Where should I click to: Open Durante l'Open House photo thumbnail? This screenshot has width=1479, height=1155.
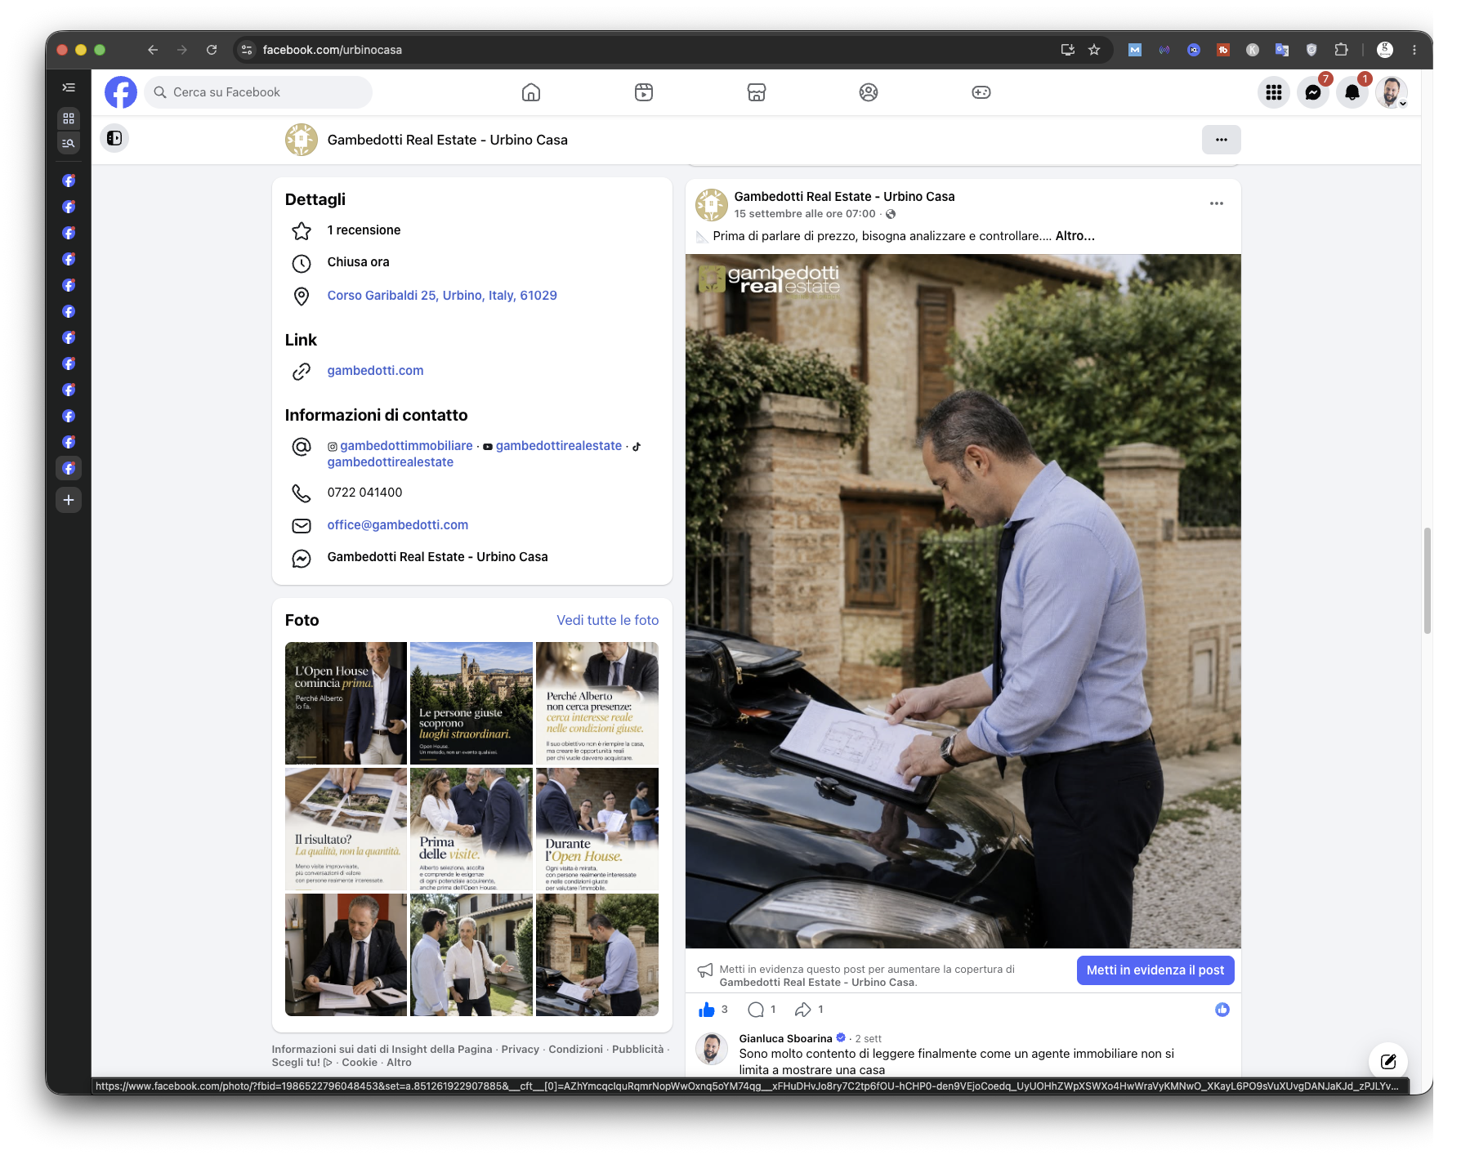[597, 829]
